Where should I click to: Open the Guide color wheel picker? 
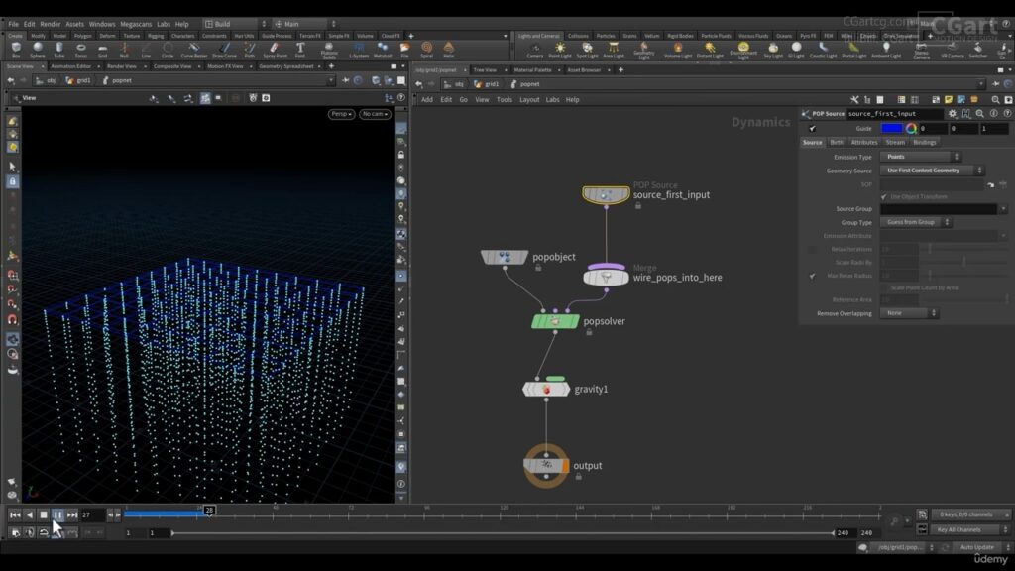[x=911, y=128]
